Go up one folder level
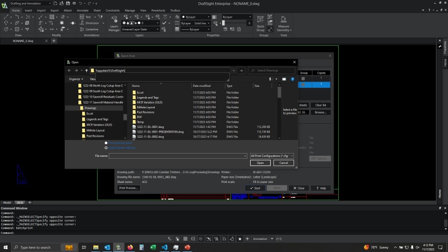Screen dimensions: 448x252 click(x=86, y=70)
